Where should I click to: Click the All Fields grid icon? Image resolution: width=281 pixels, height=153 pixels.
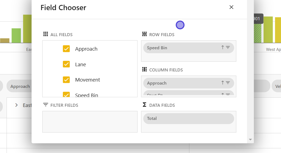coord(46,34)
